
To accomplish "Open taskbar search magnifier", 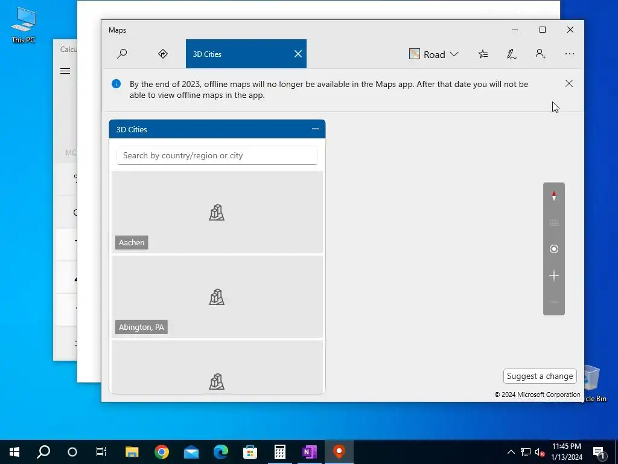I will pyautogui.click(x=43, y=452).
